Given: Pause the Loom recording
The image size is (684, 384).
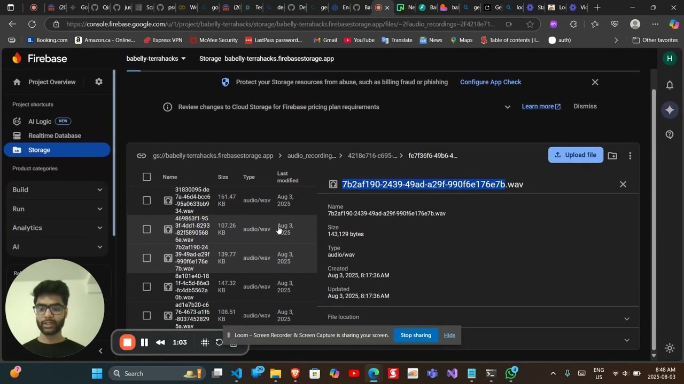Looking at the screenshot, I should (144, 342).
